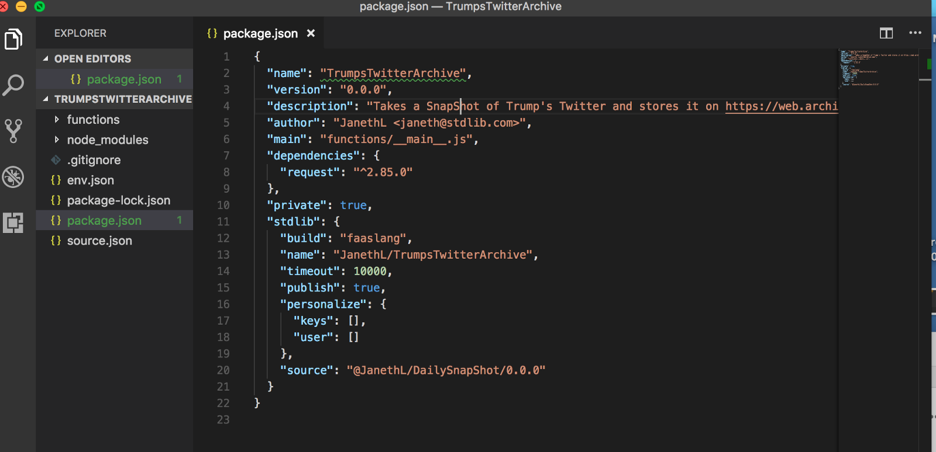Open package-lock.json from the file tree
The image size is (936, 452).
pos(115,200)
